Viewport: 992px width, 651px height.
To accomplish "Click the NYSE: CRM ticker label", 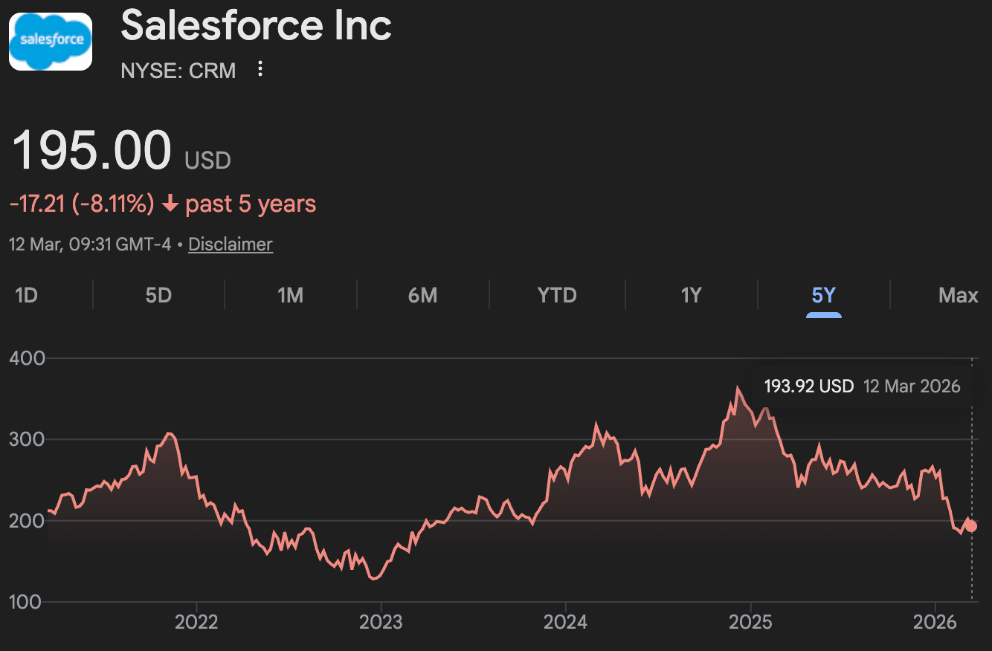I will [178, 71].
